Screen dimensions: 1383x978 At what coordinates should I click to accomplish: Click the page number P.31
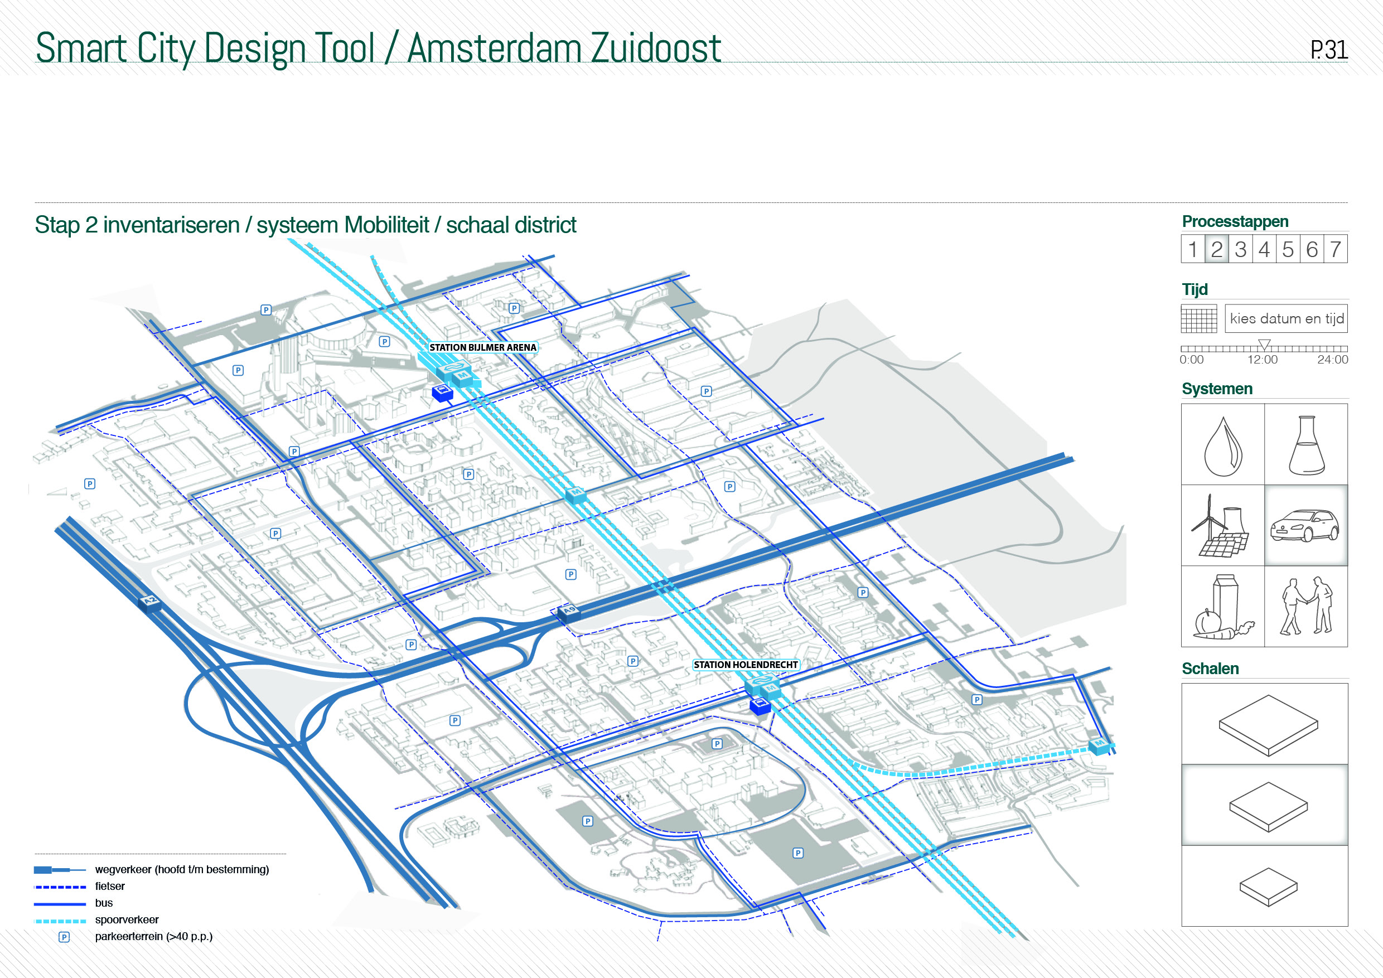(1329, 50)
